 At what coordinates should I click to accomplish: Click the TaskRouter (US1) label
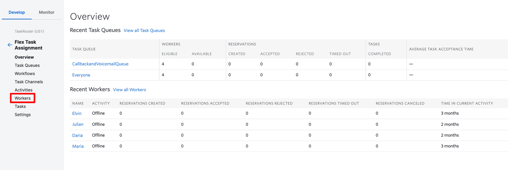tap(29, 31)
